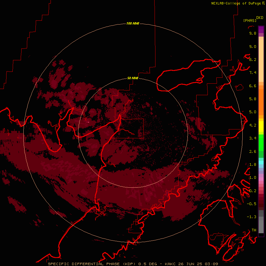Image resolution: width=266 pixels, height=266 pixels.
Task: Select the 4.2 scale value
Action: pos(253,125)
